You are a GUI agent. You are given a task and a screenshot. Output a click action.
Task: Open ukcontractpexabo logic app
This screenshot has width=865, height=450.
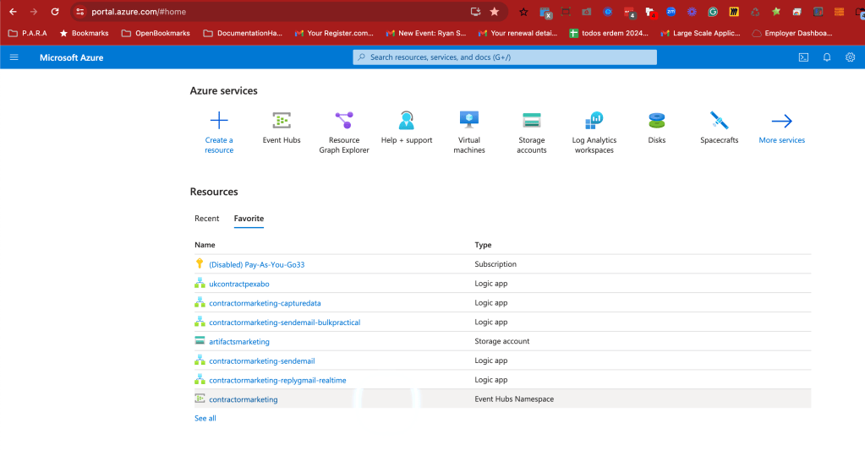coord(238,284)
